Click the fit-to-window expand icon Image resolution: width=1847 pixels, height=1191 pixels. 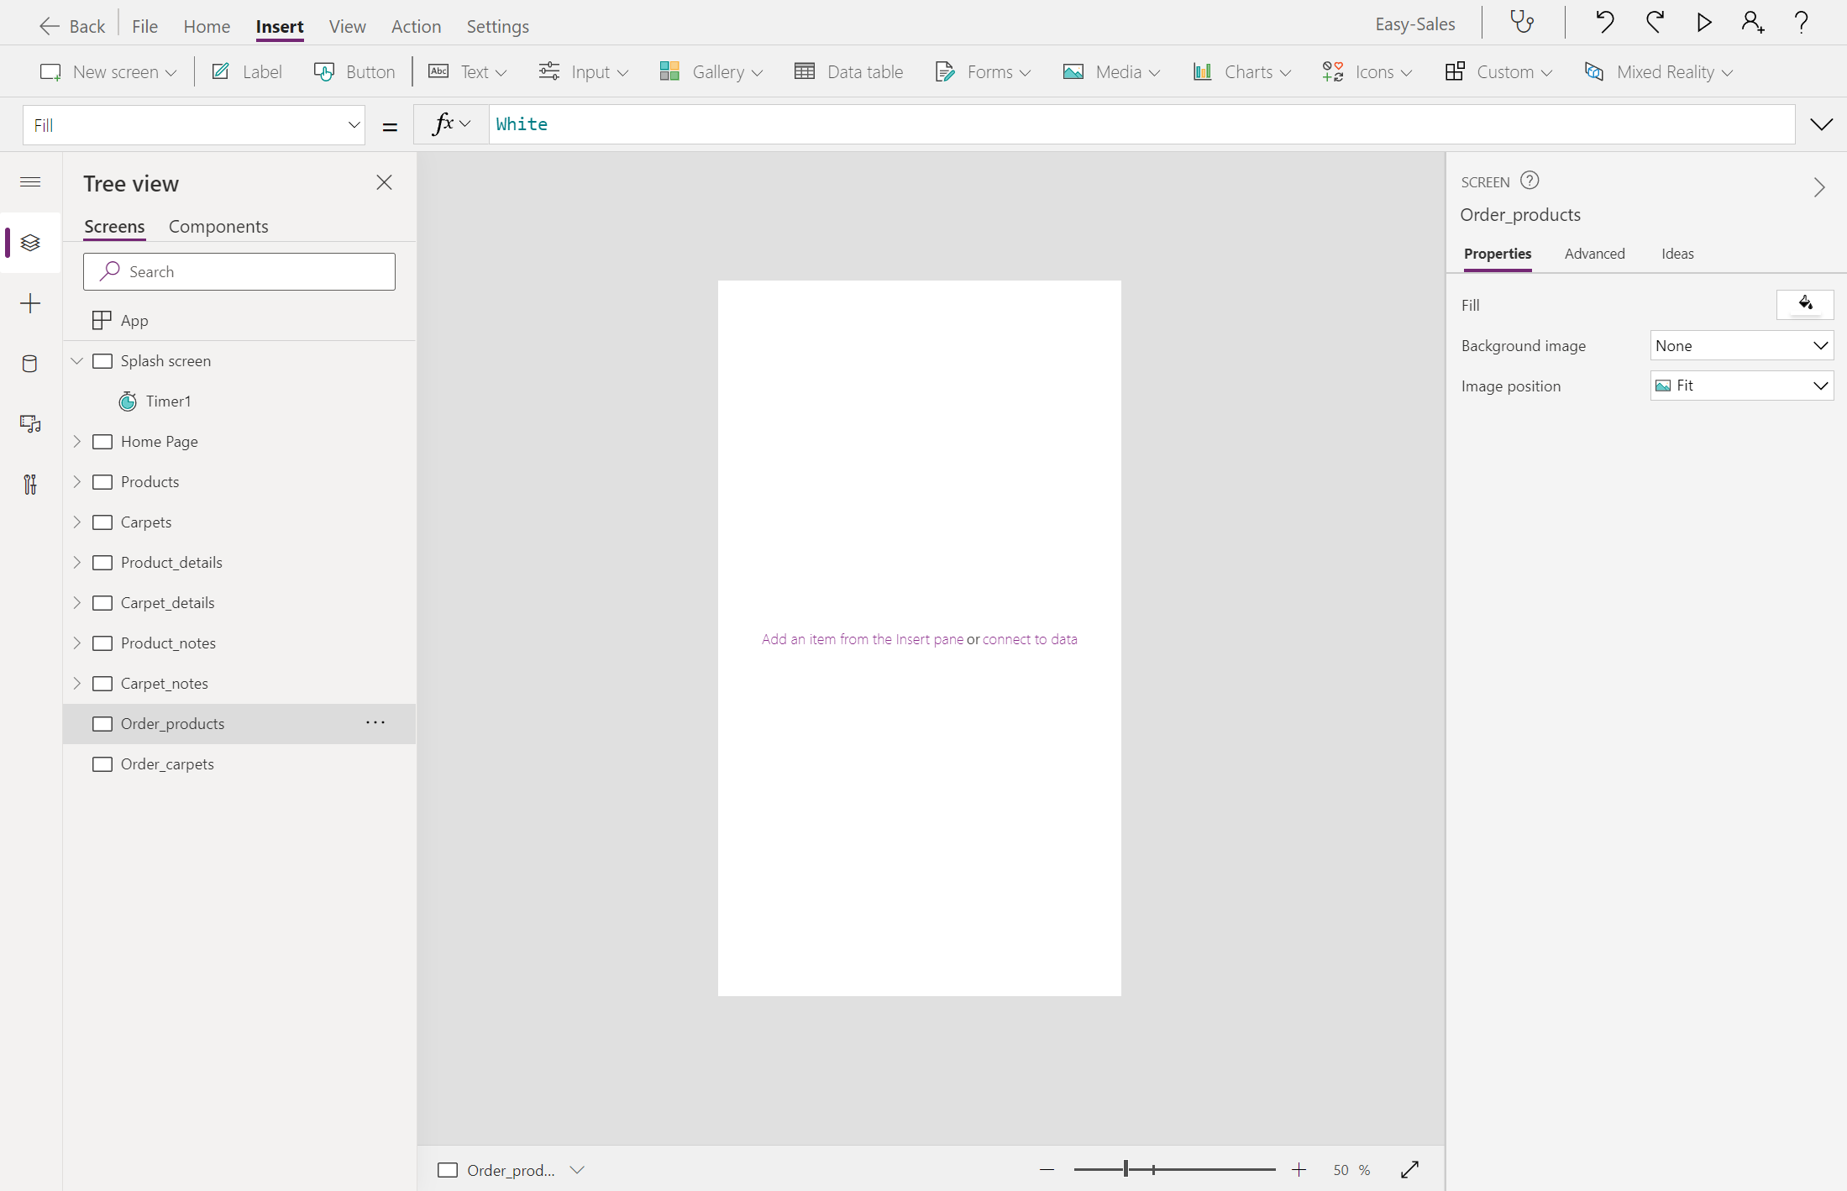[x=1410, y=1170]
